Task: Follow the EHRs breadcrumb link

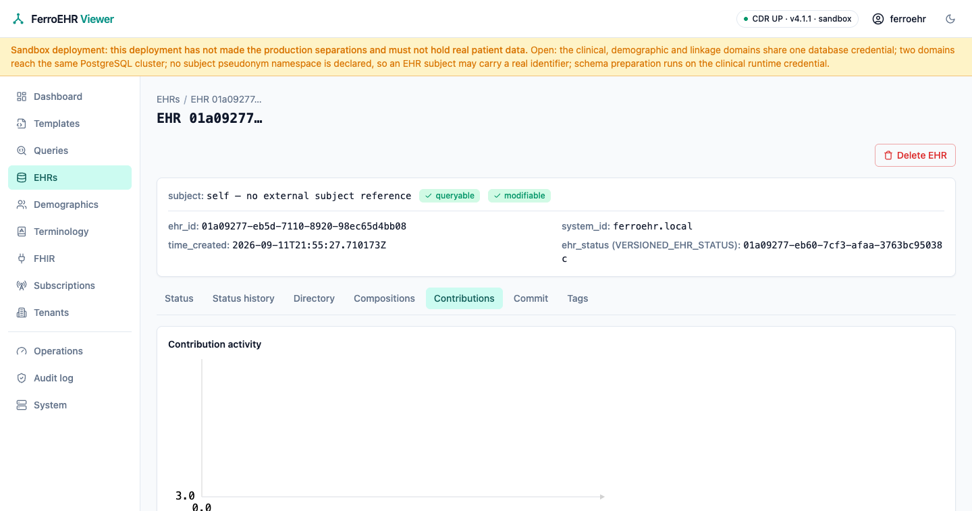Action: (168, 99)
